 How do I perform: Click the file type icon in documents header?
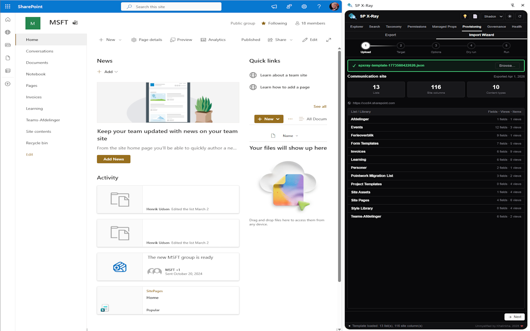point(273,136)
